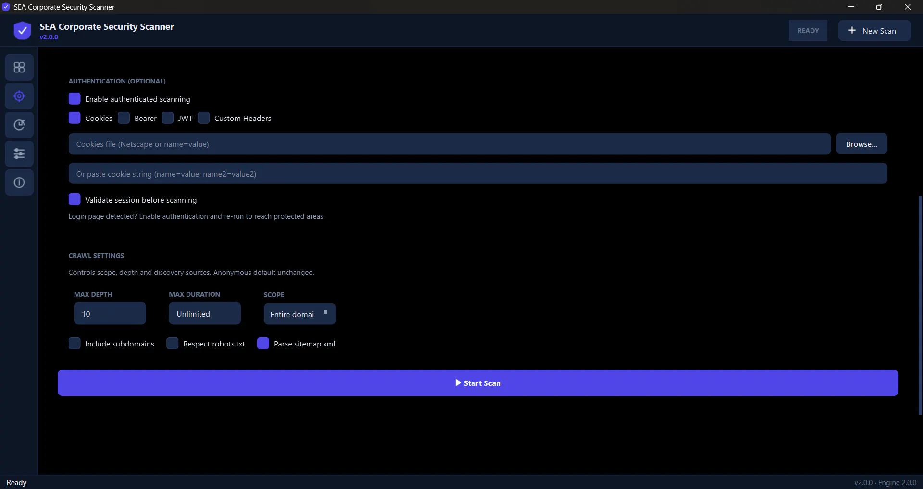This screenshot has height=489, width=923.
Task: Click the 'SEA Corporate Security Scanner' header title
Action: point(107,26)
